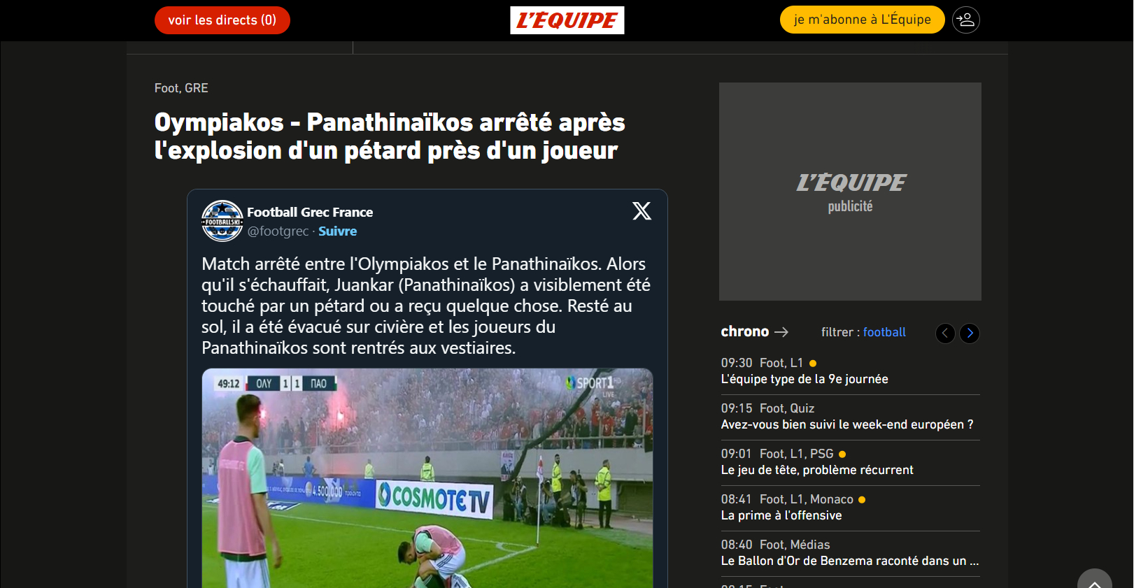Open Ballon d'Or de Benzema article
Viewport: 1134px width, 588px height.
tap(850, 561)
